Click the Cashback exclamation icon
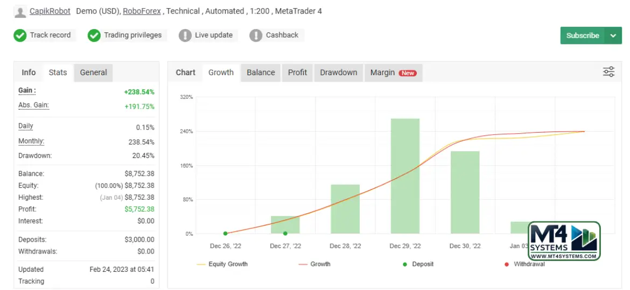 [x=256, y=35]
